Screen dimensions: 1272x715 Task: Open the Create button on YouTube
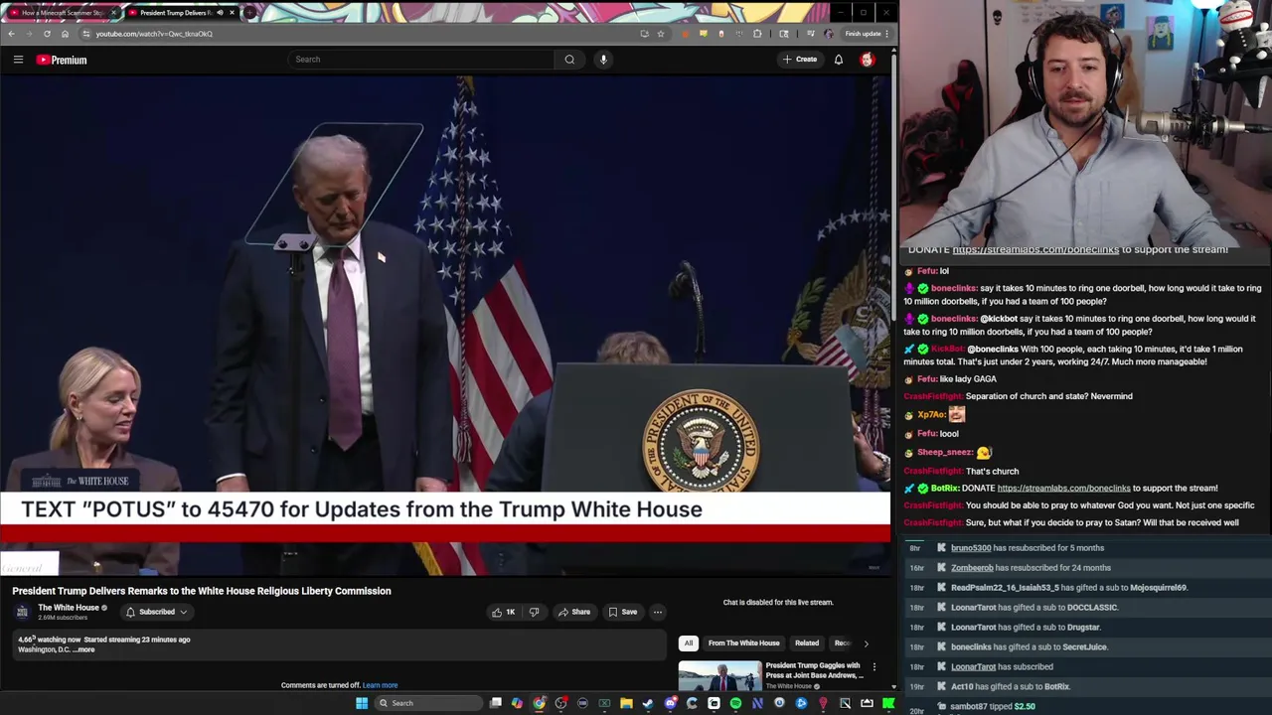[799, 60]
